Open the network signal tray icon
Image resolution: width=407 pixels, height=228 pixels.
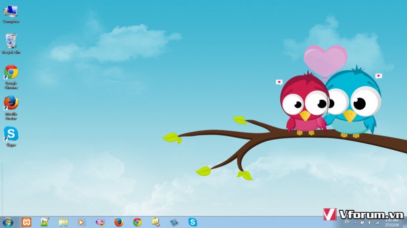(377, 222)
